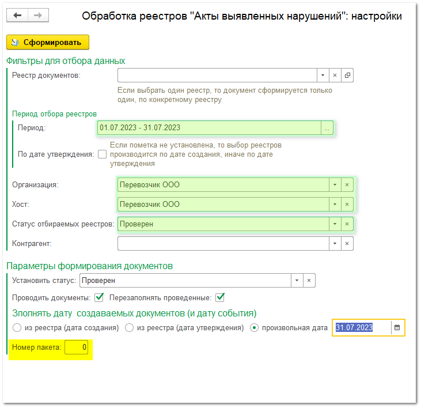Click the forward navigation arrow
This screenshot has height=408, width=421.
coord(38,16)
